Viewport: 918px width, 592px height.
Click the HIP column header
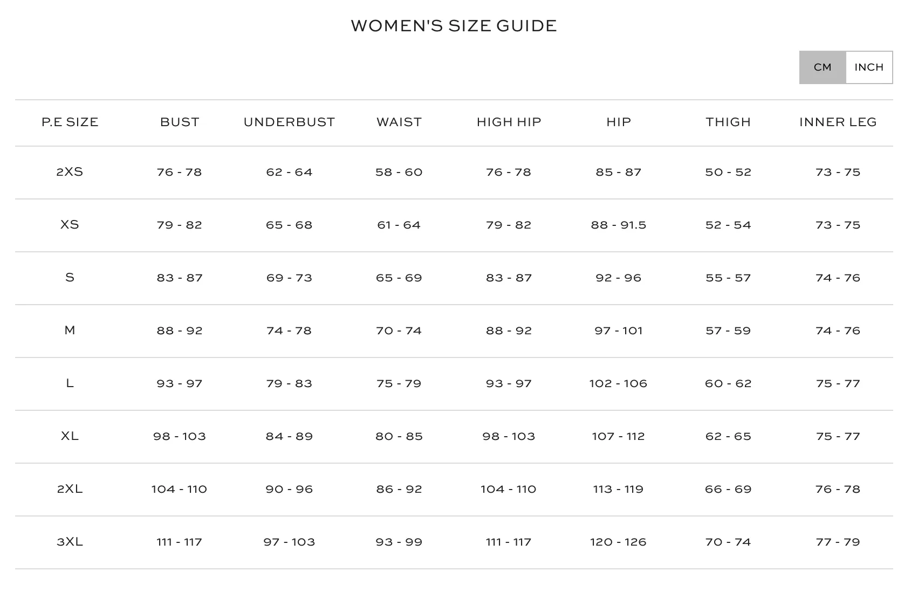(619, 122)
